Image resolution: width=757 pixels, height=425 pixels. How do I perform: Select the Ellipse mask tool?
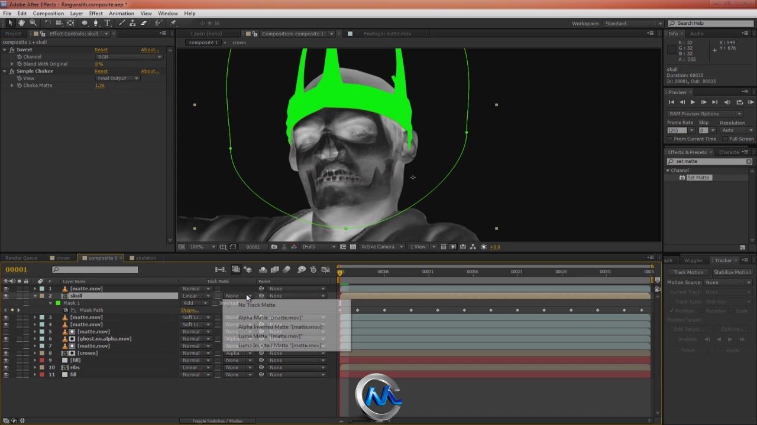[x=85, y=23]
